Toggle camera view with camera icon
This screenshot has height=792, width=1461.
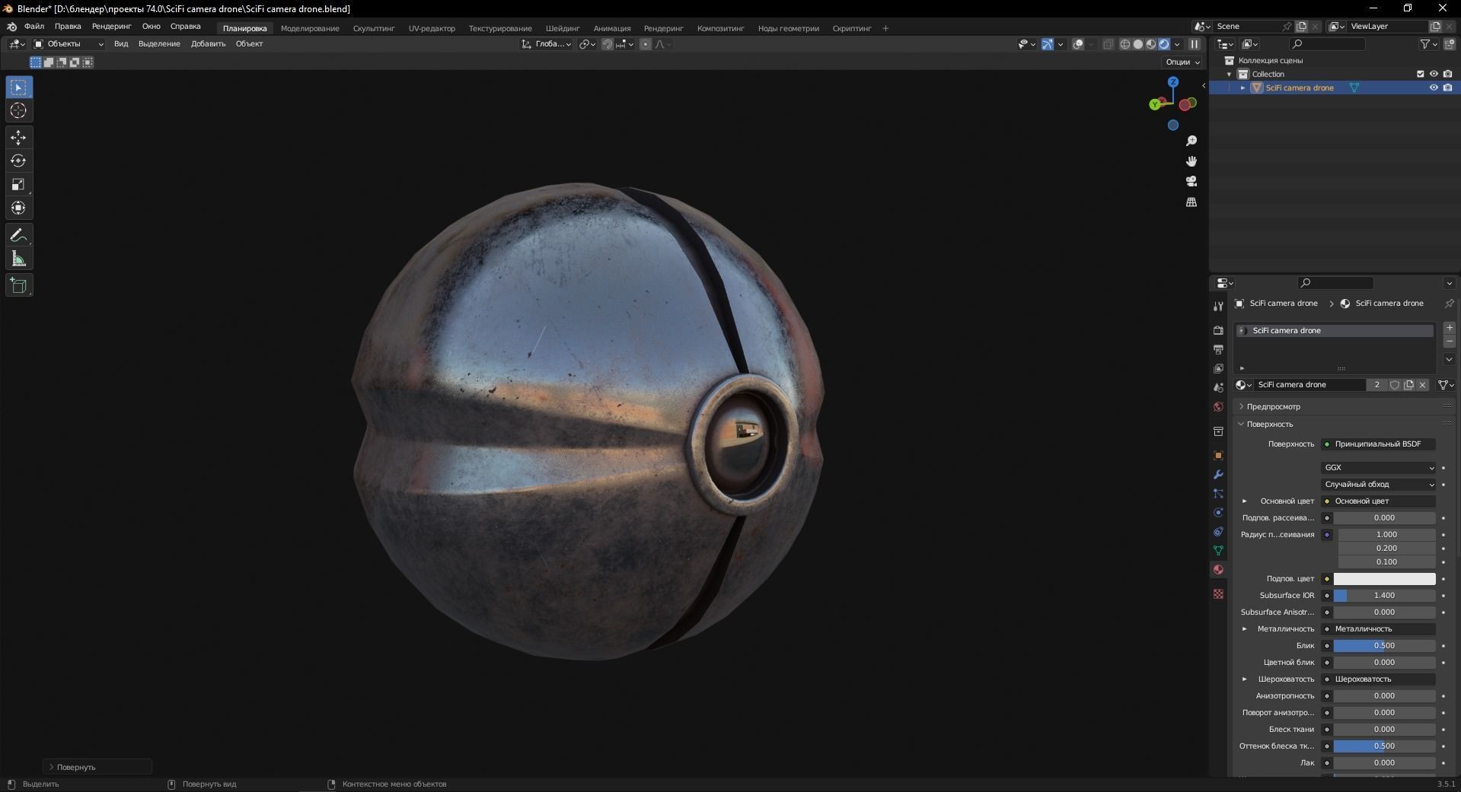(x=1191, y=182)
